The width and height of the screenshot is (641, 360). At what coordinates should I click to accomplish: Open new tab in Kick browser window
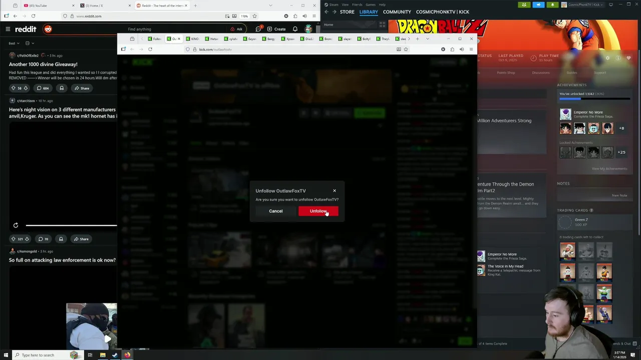click(x=417, y=38)
